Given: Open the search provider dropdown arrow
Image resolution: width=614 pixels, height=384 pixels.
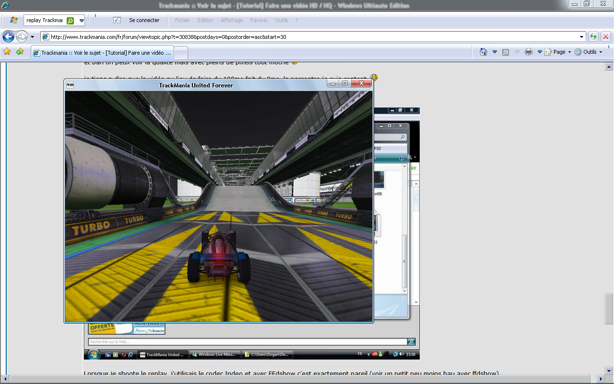Looking at the screenshot, I should (82, 21).
